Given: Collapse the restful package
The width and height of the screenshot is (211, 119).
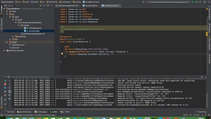Looking at the screenshot, I should tap(19, 25).
